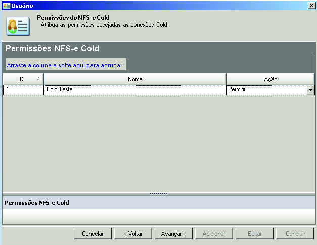The image size is (317, 245).
Task: Select ID cell with value 1
Action: [23, 90]
